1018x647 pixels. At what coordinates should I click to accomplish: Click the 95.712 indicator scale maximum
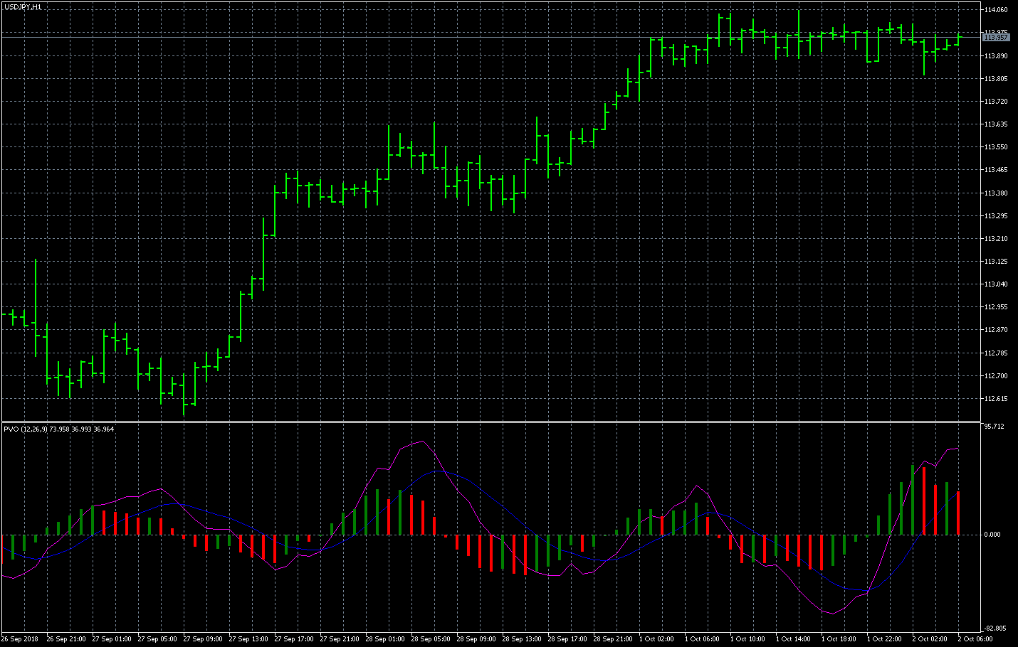pos(994,427)
